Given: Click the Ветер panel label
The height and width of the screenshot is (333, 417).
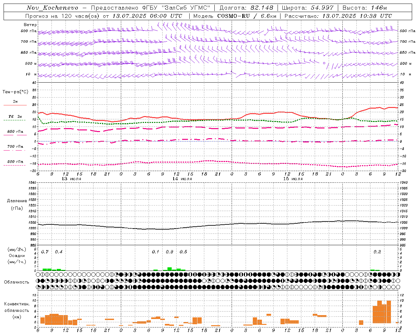Looking at the screenshot, I should 30,25.
